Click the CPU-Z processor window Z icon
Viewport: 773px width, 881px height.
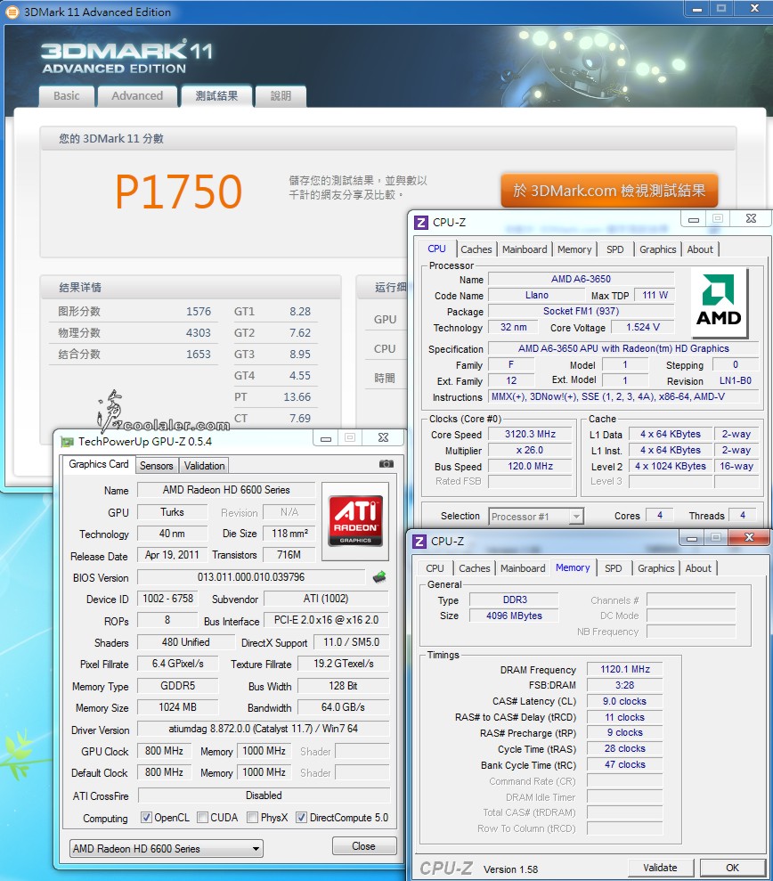[x=420, y=223]
